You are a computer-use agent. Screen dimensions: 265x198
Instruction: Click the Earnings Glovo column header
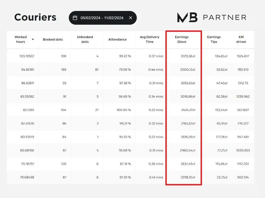[x=182, y=40]
